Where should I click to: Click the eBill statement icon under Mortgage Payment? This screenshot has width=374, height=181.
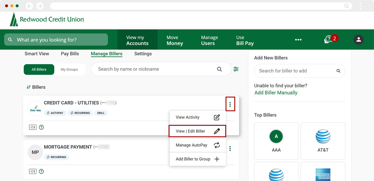pyautogui.click(x=33, y=171)
